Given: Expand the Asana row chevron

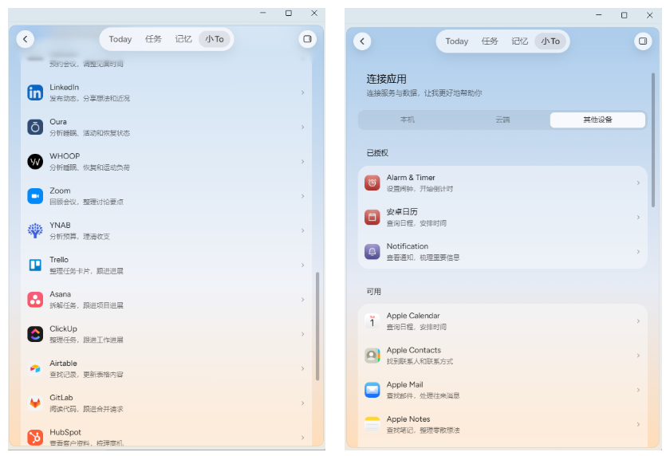Looking at the screenshot, I should tap(302, 300).
